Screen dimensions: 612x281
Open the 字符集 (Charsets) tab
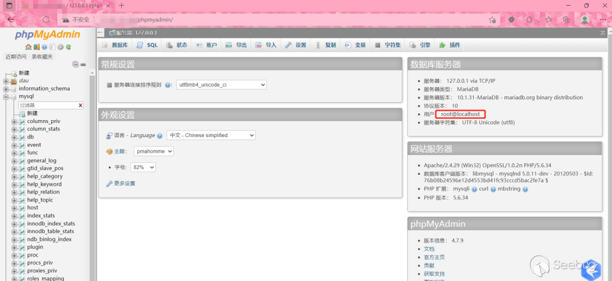(388, 45)
